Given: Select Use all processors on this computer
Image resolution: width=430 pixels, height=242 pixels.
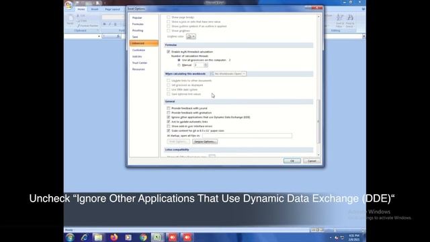Looking at the screenshot, I should 179,60.
